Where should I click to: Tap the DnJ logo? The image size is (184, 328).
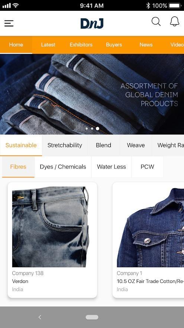92,23
